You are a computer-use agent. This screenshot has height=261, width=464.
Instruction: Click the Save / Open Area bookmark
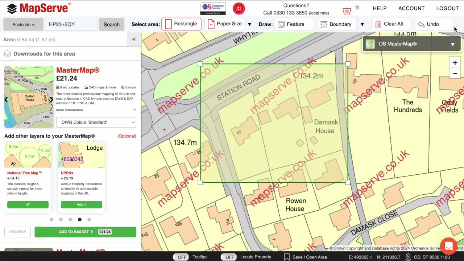(x=287, y=257)
